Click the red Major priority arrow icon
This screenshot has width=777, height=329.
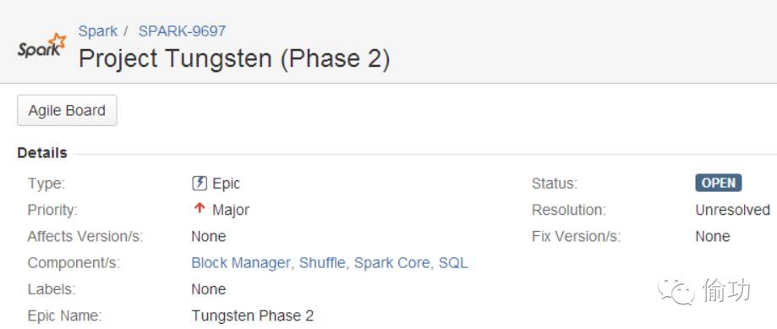200,209
